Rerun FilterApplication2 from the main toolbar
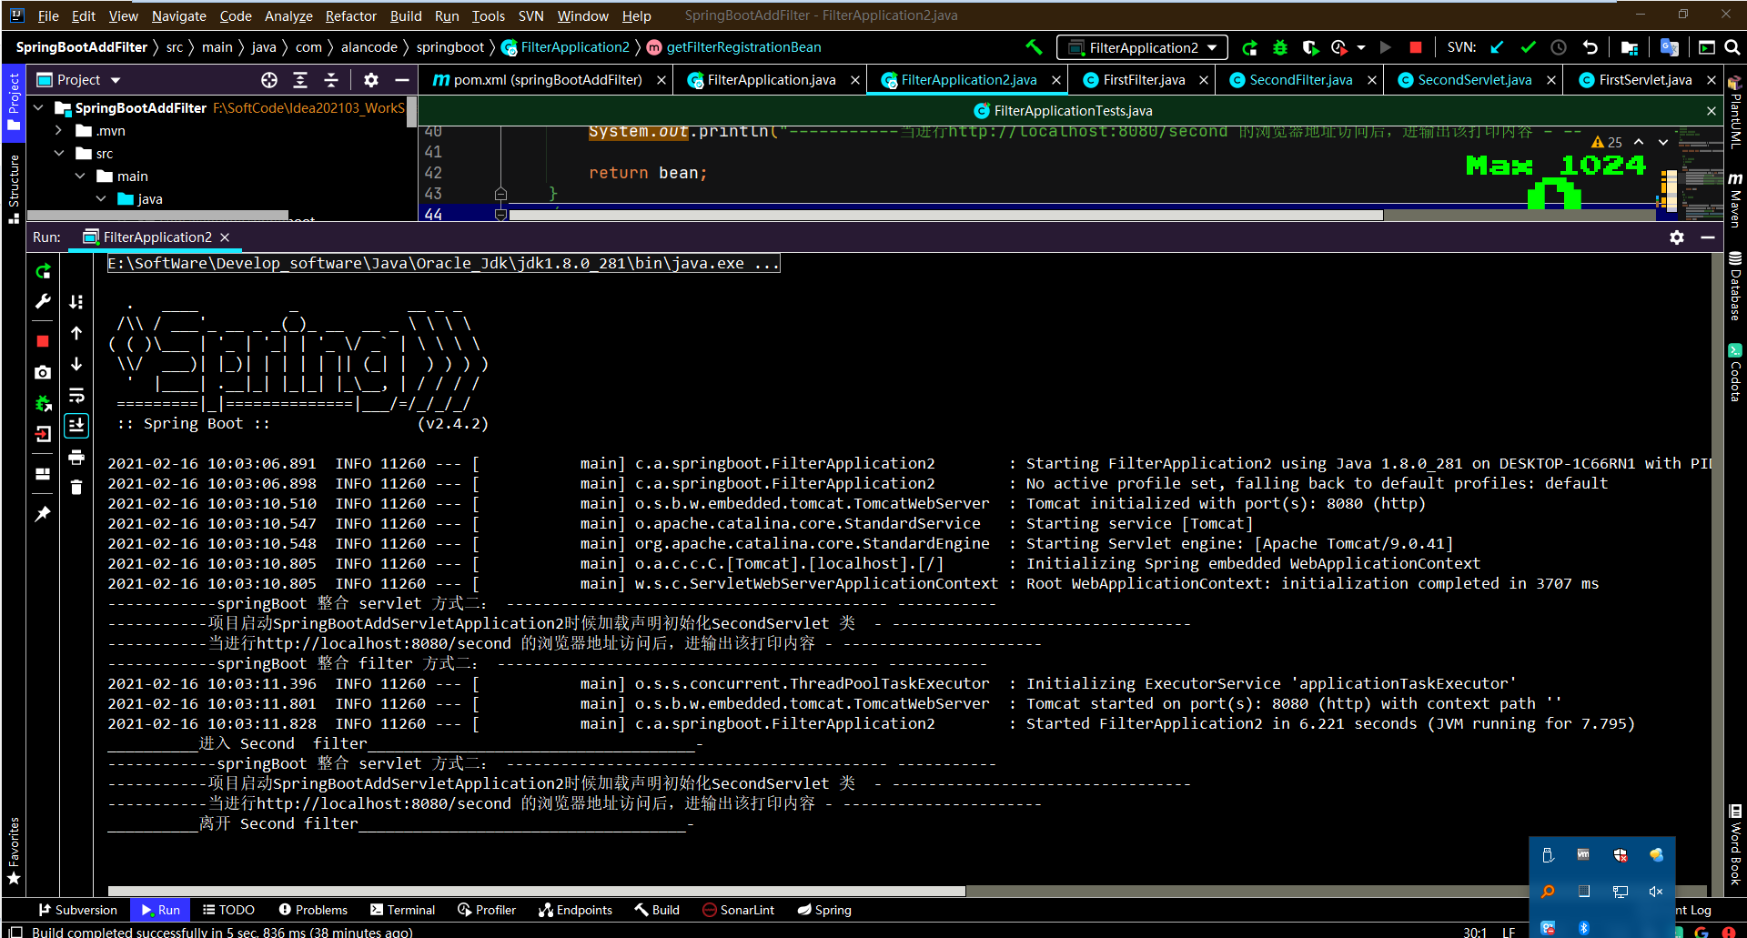Image resolution: width=1747 pixels, height=938 pixels. click(x=1250, y=47)
